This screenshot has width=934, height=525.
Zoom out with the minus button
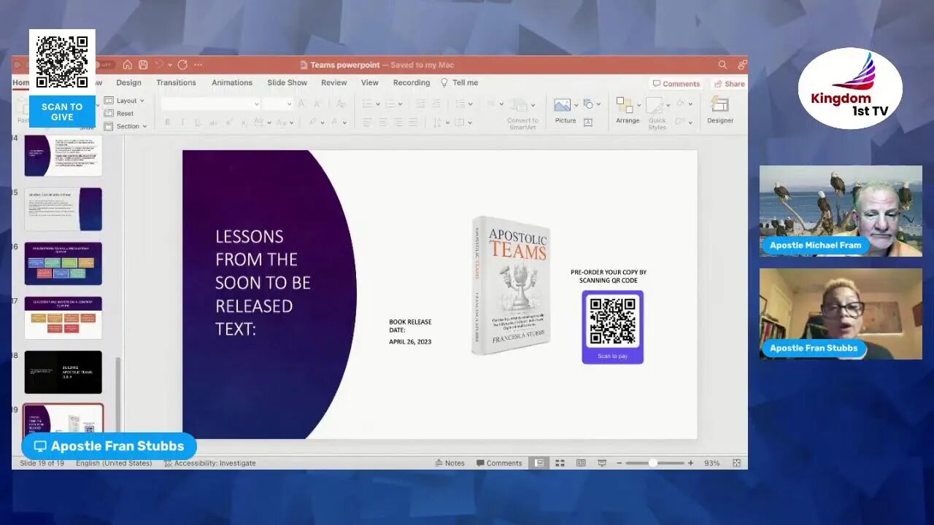pyautogui.click(x=620, y=463)
